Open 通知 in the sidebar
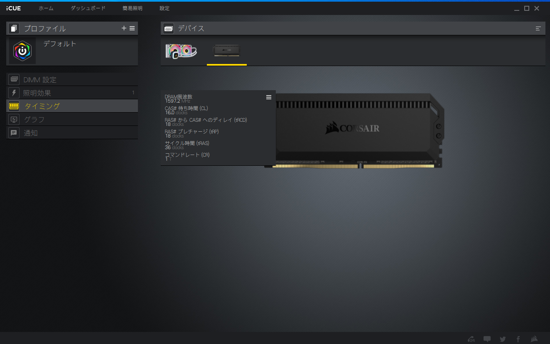 pyautogui.click(x=72, y=133)
